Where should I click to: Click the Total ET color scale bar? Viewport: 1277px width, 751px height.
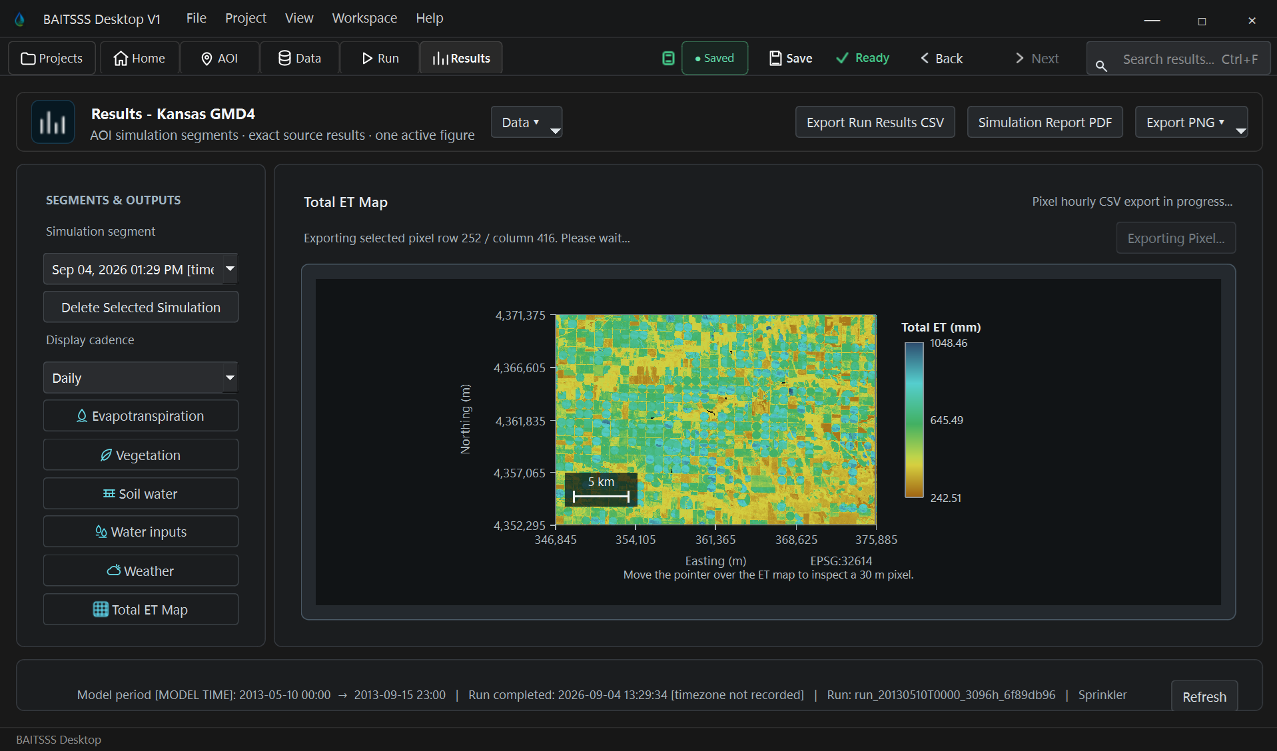tap(914, 420)
